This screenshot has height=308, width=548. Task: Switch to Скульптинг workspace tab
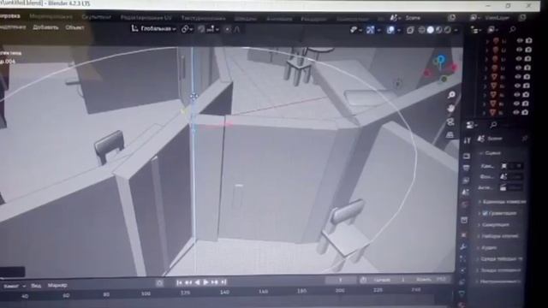97,17
